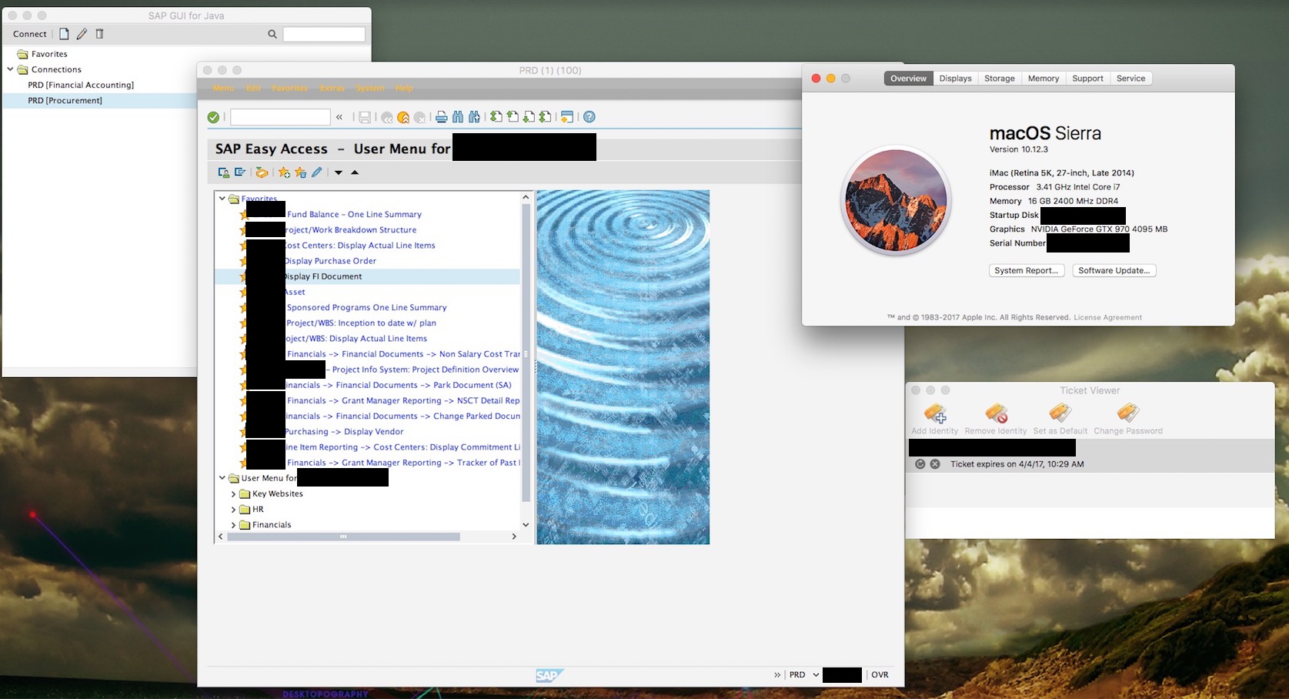Click the Change Favorites pencil icon
The height and width of the screenshot is (699, 1289).
(x=316, y=172)
